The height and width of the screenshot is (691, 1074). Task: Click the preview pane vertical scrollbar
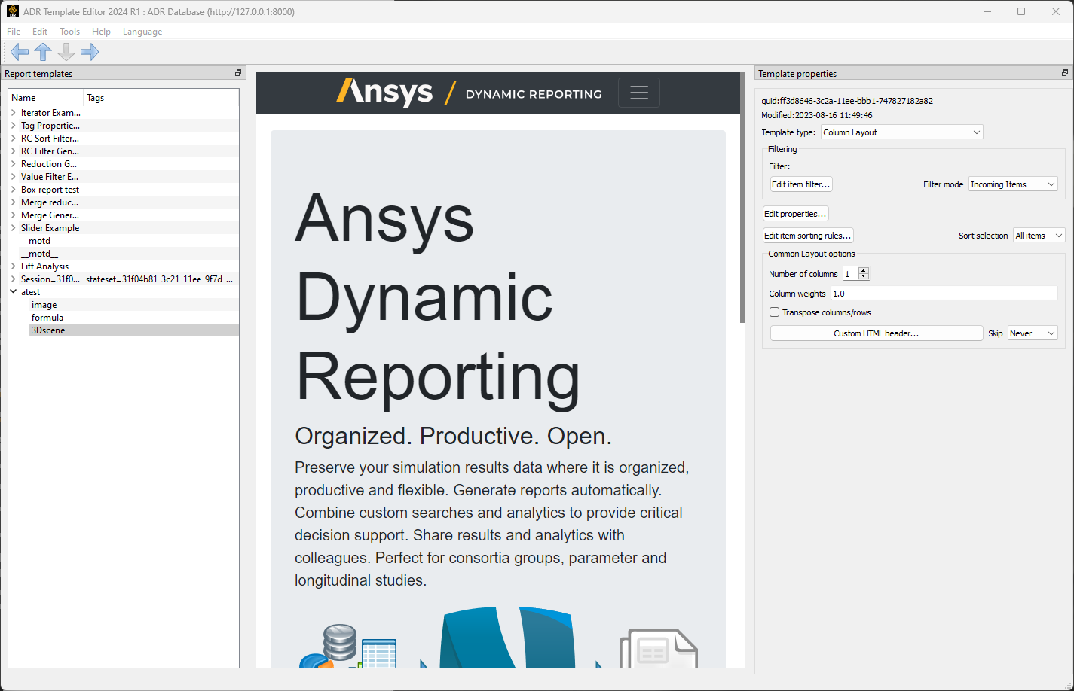(742, 198)
